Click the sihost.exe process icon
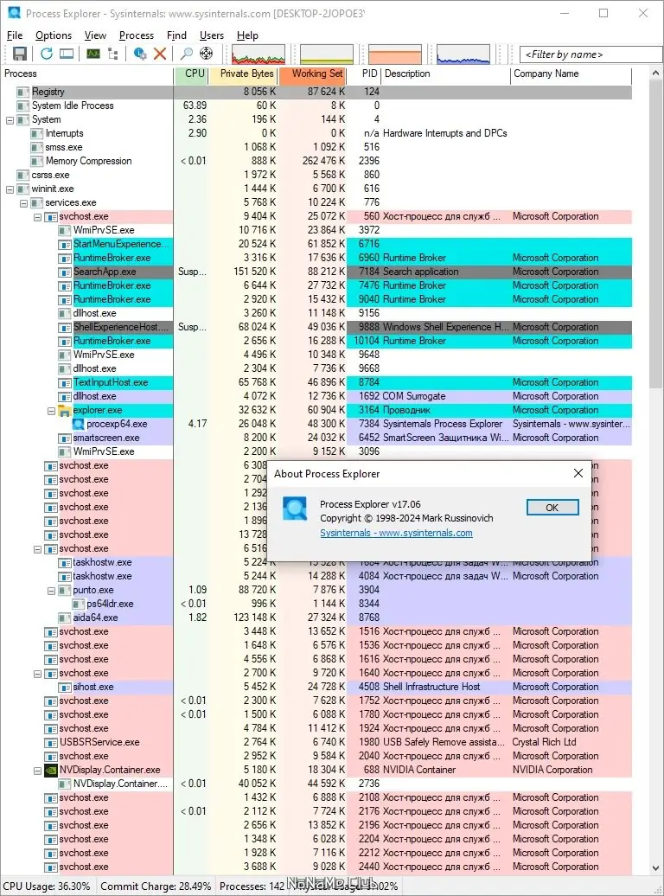This screenshot has width=664, height=896. (x=65, y=687)
